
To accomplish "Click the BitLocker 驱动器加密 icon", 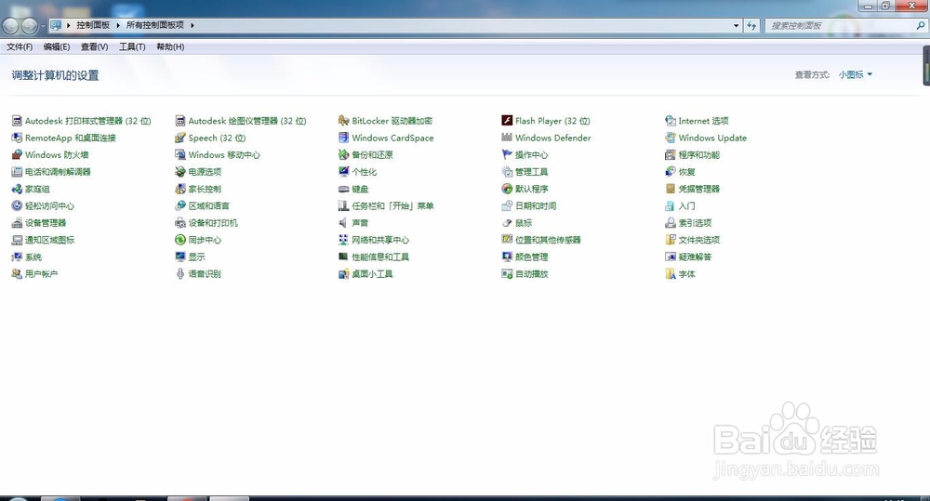I will pyautogui.click(x=343, y=120).
